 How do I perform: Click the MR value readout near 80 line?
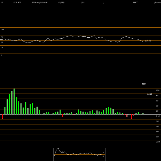150,94
